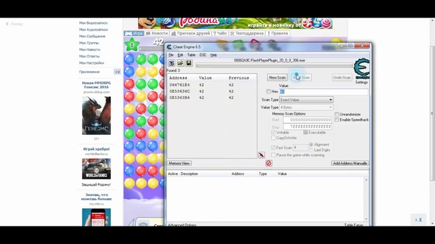Click the Fast Scan alignment value field
Screen dimensions: 435x244
300,148
